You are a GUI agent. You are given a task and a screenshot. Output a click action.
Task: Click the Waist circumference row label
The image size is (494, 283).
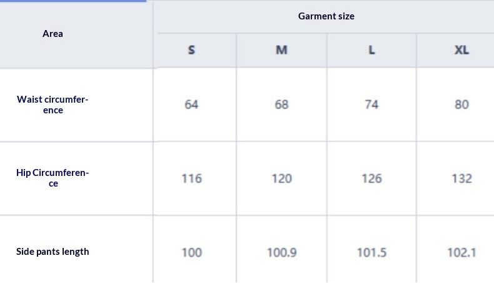pos(53,105)
